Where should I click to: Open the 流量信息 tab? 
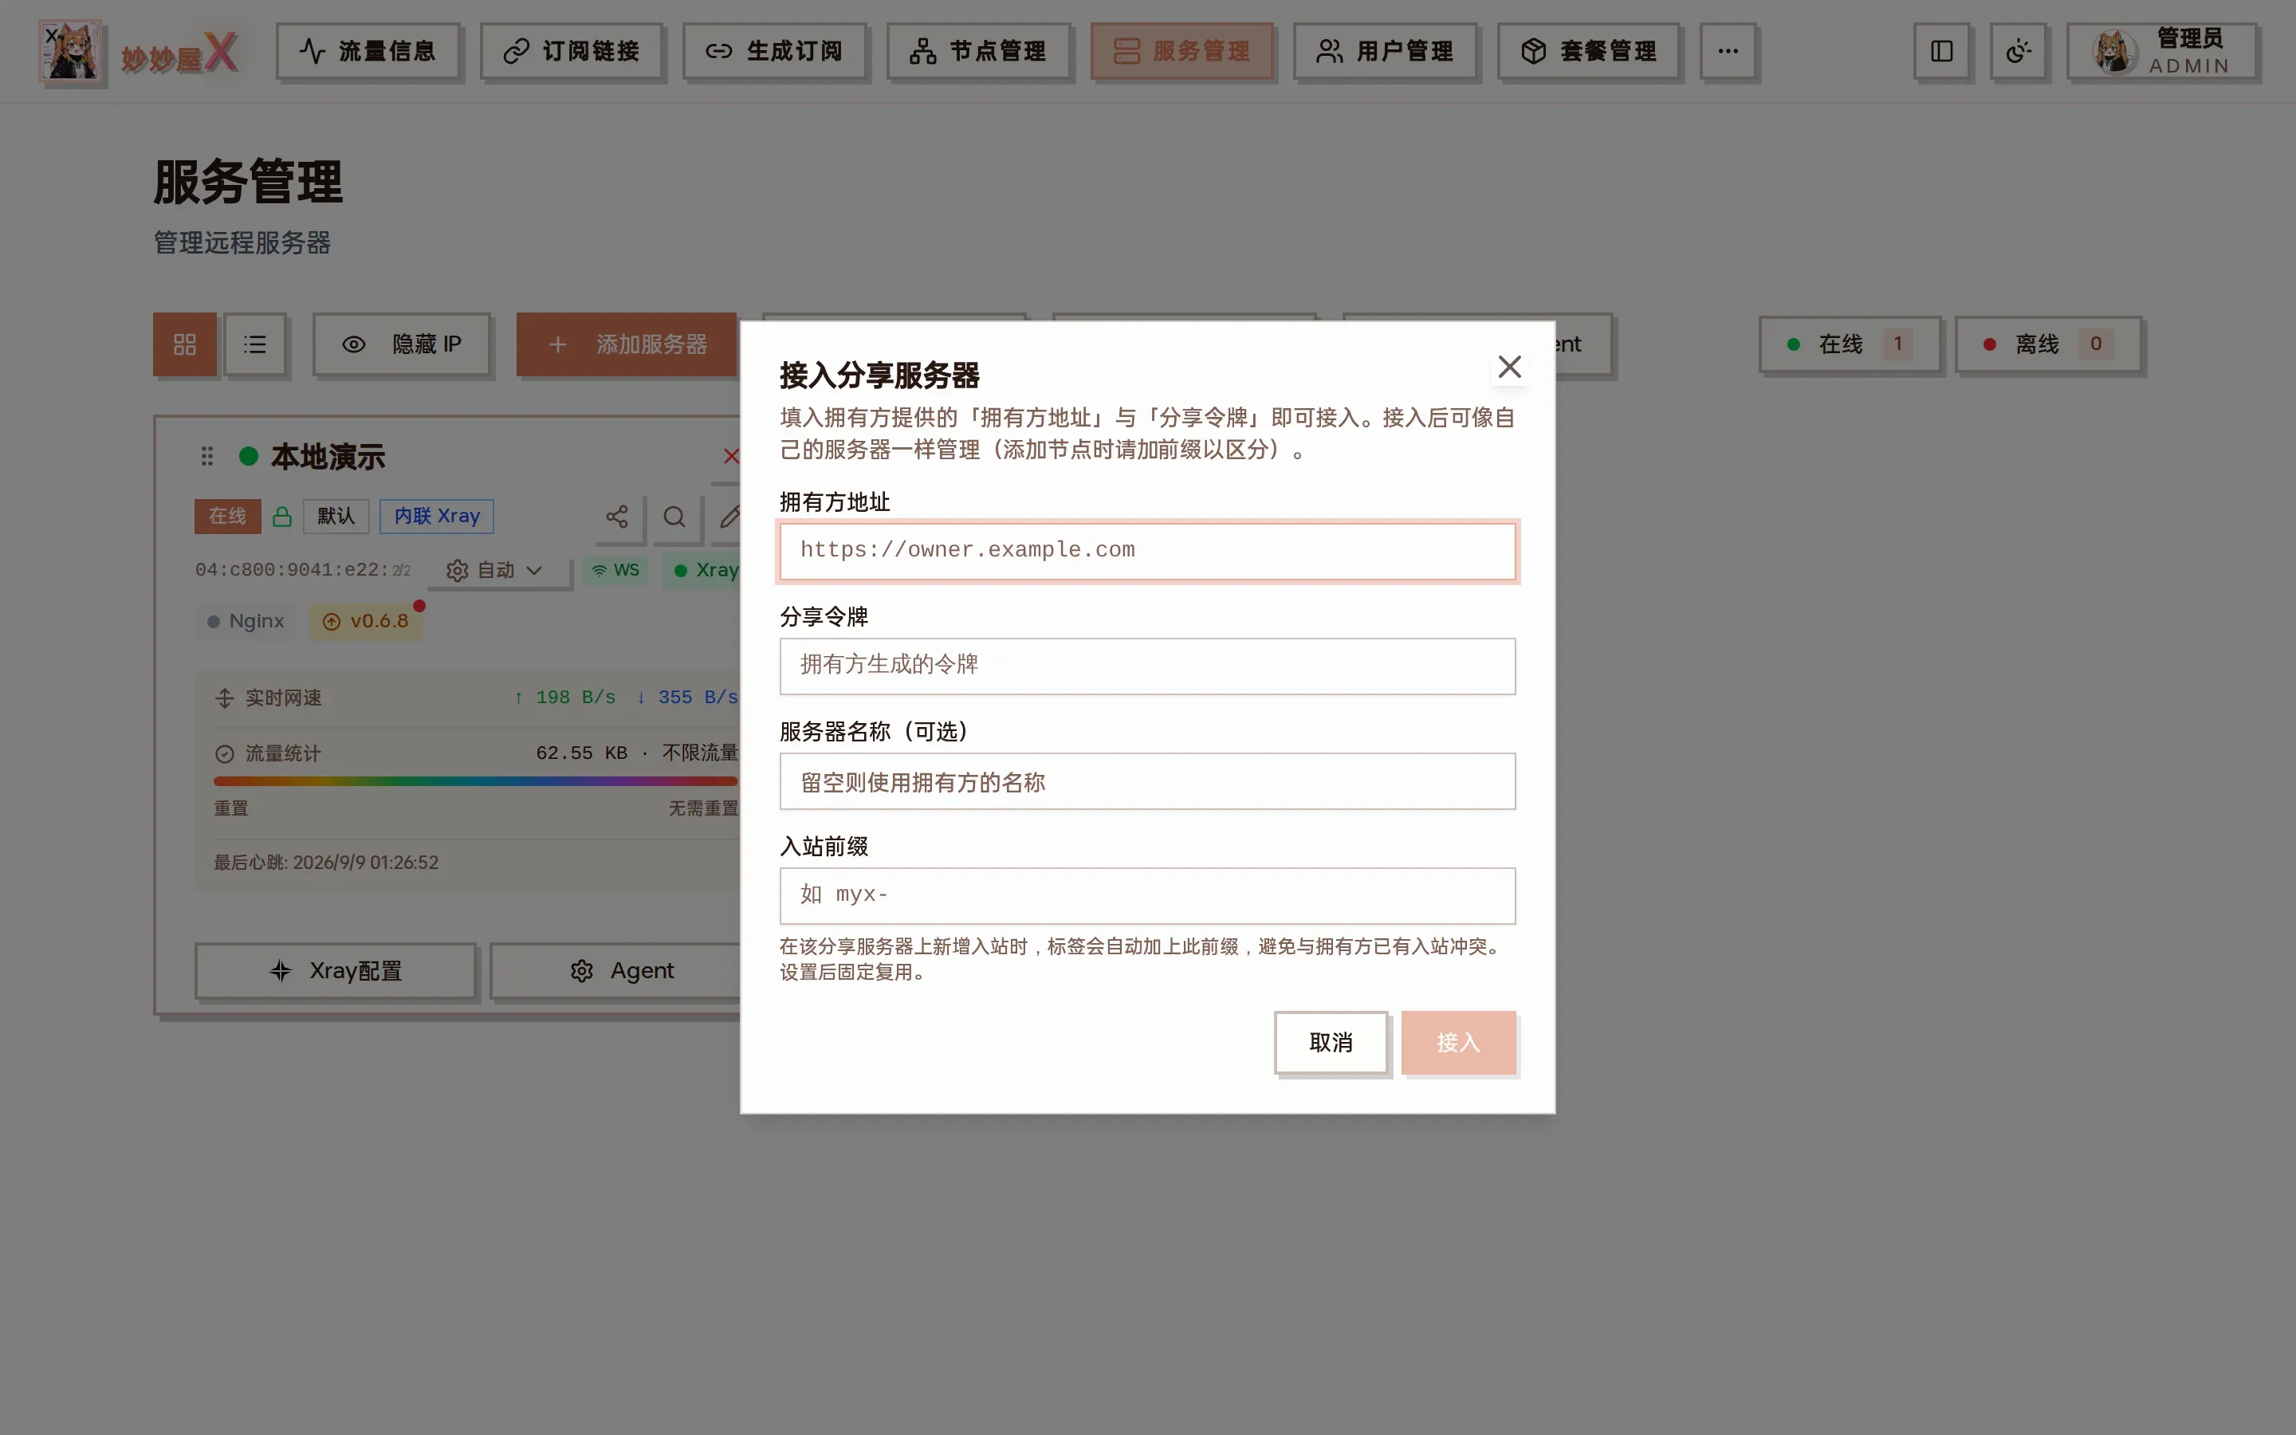tap(368, 51)
